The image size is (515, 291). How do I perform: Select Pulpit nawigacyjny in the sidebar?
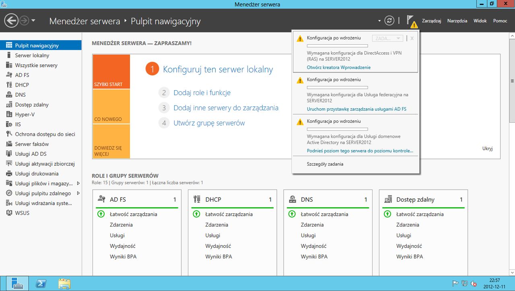click(41, 45)
